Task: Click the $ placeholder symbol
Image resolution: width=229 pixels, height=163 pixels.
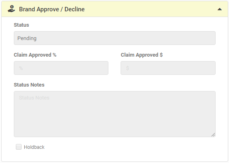Action: coord(127,68)
